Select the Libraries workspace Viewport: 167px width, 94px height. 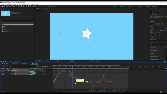coord(139,6)
